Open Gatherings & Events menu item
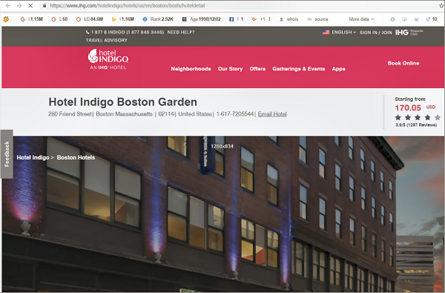The height and width of the screenshot is (293, 445). 299,69
